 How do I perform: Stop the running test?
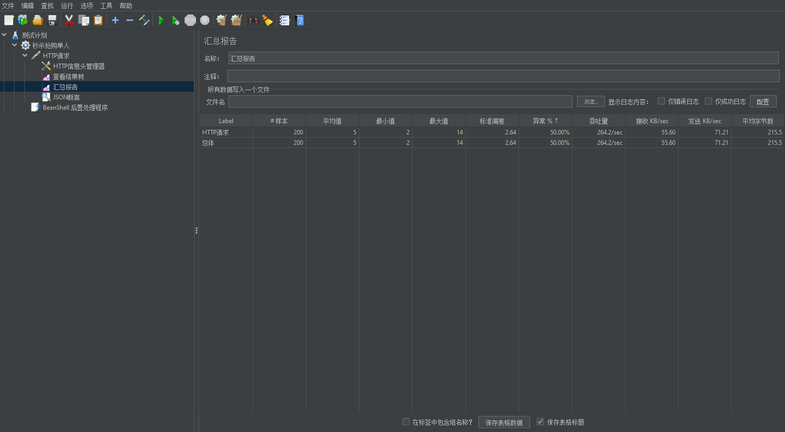point(190,20)
